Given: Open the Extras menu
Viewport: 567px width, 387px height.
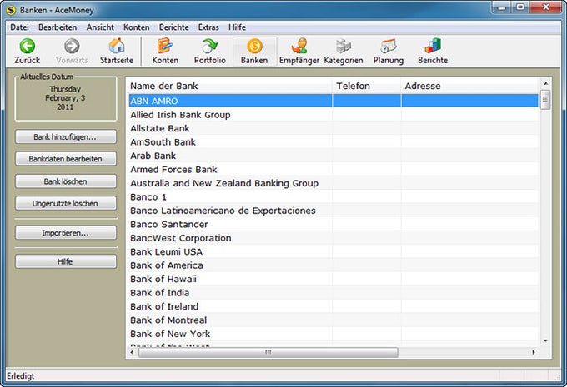Looking at the screenshot, I should [208, 27].
